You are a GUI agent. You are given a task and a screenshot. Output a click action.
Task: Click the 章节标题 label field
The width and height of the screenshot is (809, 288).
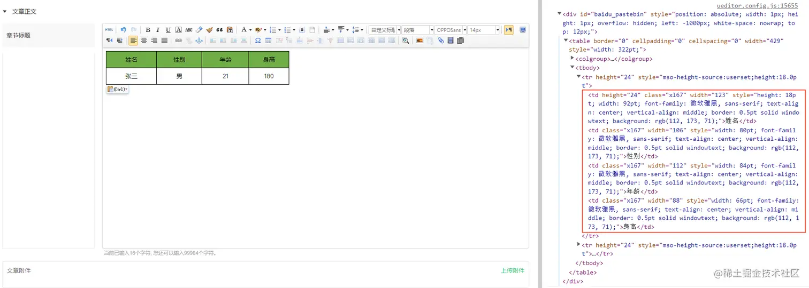point(48,35)
